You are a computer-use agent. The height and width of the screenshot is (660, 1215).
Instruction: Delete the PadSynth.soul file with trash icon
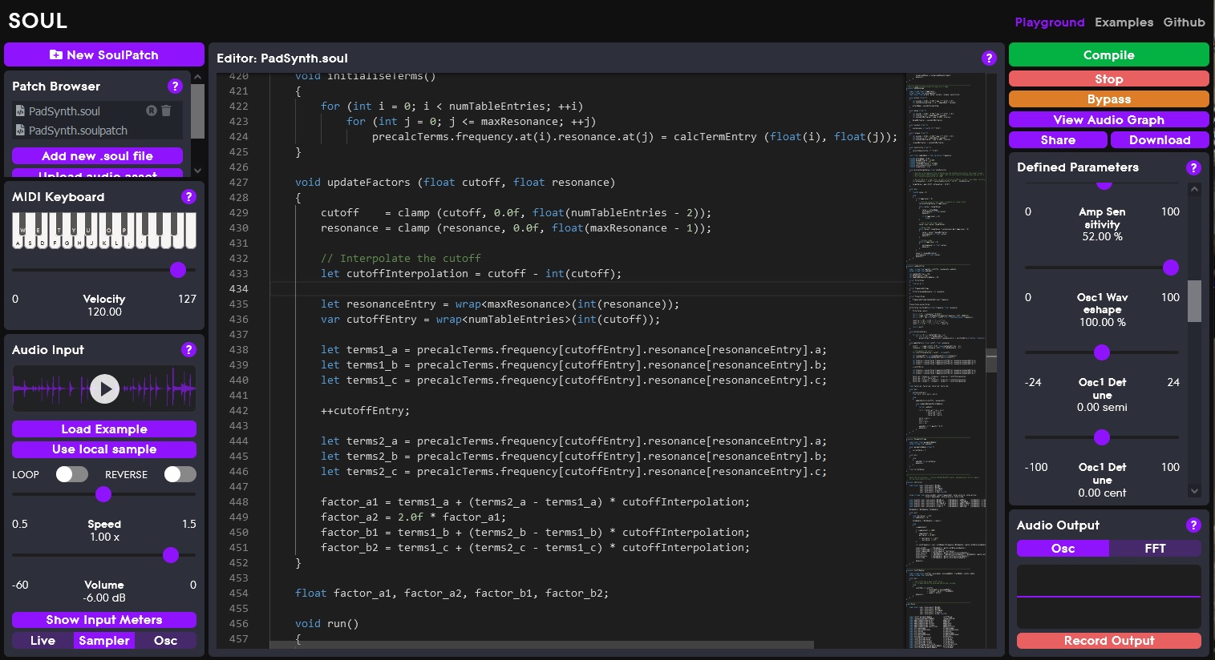(x=166, y=111)
